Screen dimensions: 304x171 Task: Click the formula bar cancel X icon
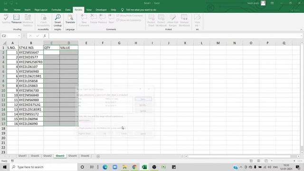[x=30, y=36]
